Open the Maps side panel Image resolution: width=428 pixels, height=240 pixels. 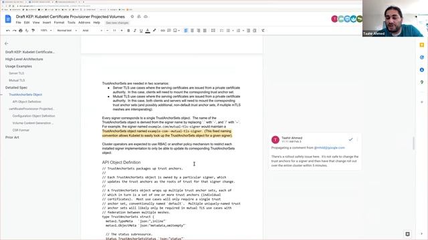(422, 82)
